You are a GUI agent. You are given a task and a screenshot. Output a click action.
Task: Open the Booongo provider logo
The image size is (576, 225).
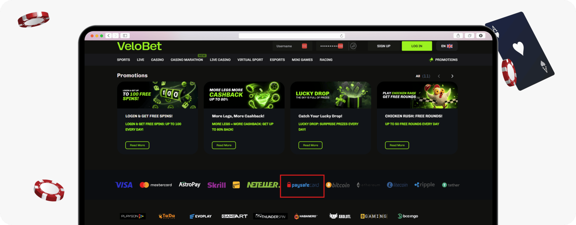(x=408, y=216)
